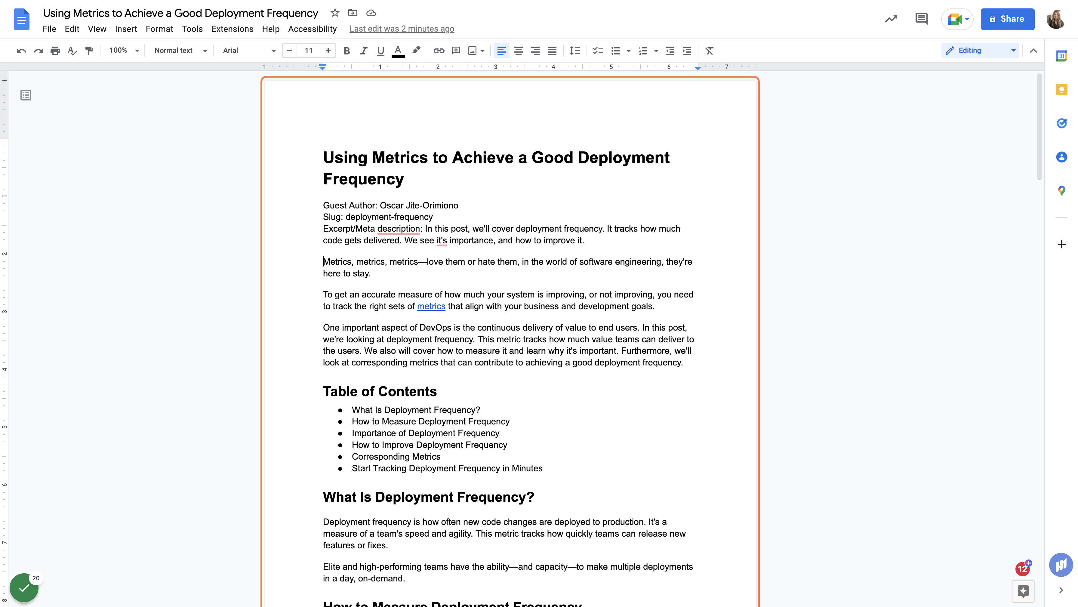Run spelling and grammar check
This screenshot has width=1078, height=607.
click(x=72, y=51)
